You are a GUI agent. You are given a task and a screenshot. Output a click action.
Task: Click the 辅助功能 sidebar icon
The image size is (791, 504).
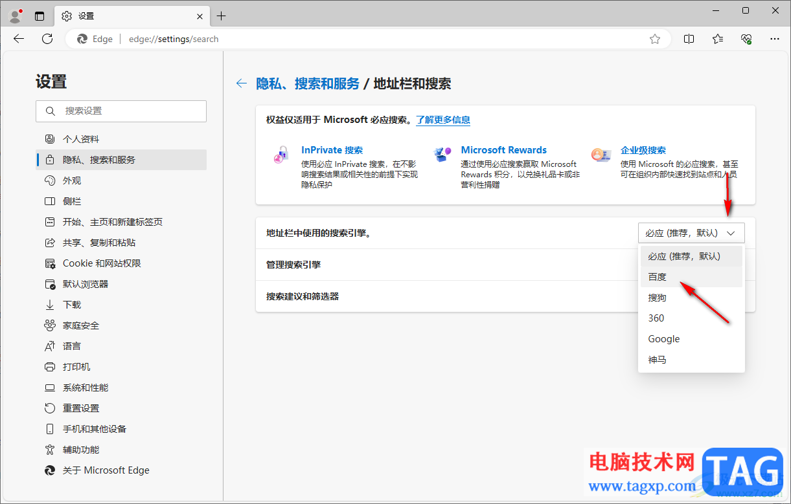pyautogui.click(x=50, y=450)
